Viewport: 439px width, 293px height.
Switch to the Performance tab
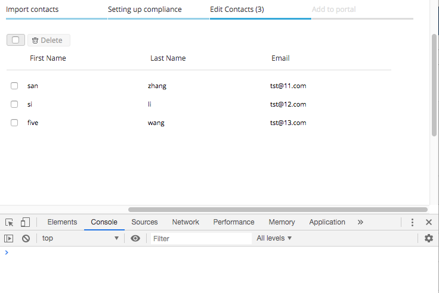(234, 222)
